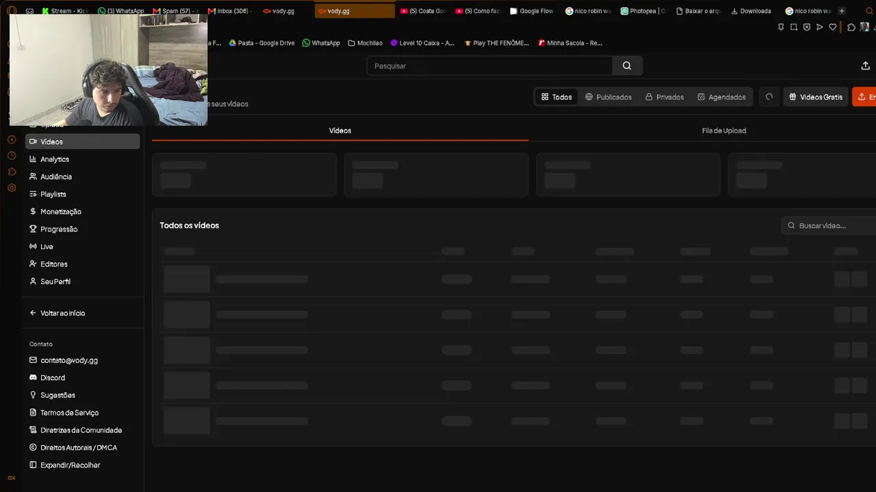Switch to the Downloads browser tab
The height and width of the screenshot is (492, 876).
point(753,11)
